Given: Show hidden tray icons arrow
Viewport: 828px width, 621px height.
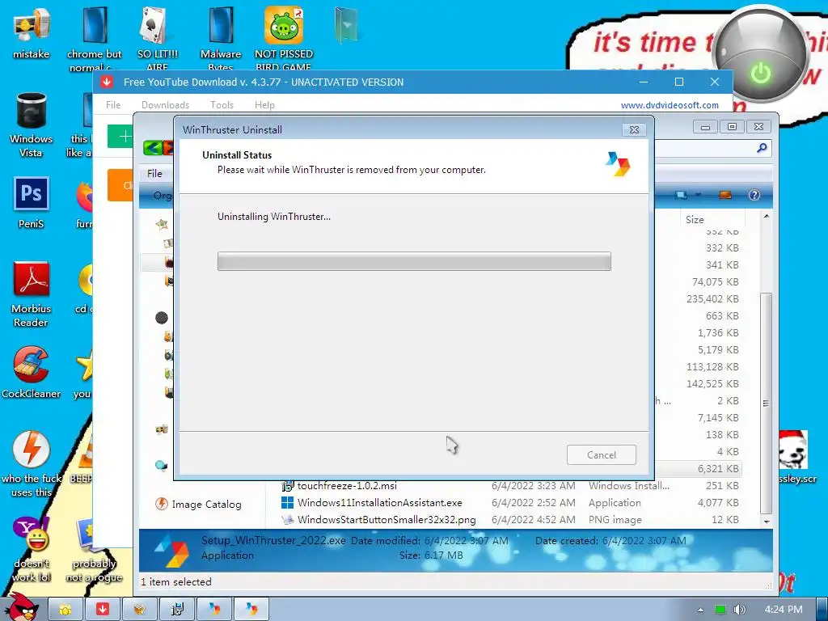Looking at the screenshot, I should pos(700,610).
